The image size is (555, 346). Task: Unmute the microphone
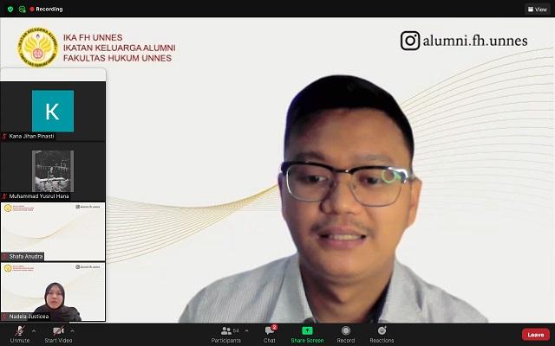coord(18,331)
